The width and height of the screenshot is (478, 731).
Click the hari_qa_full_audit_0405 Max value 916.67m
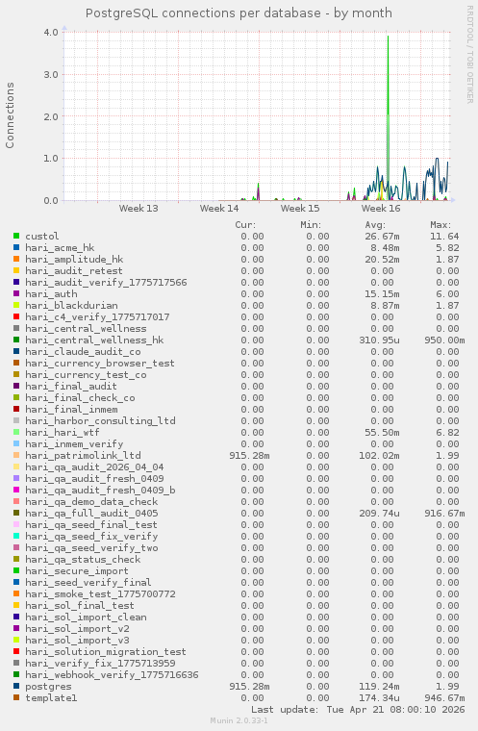pyautogui.click(x=444, y=514)
